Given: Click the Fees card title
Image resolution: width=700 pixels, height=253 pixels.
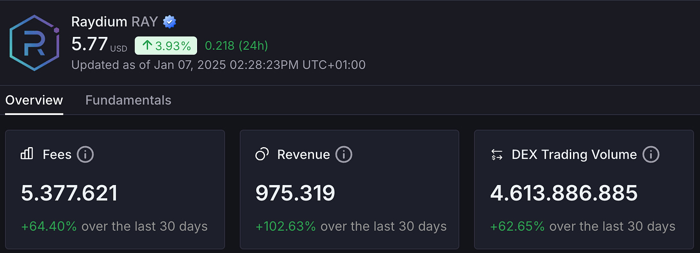Looking at the screenshot, I should [x=57, y=154].
